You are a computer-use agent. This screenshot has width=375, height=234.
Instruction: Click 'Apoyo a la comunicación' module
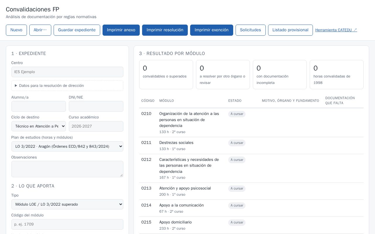point(181,205)
